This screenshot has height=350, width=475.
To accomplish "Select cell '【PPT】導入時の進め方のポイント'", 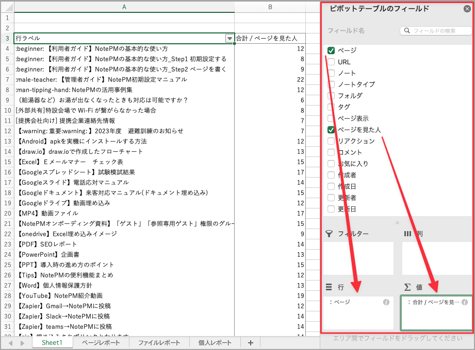I will (x=124, y=265).
